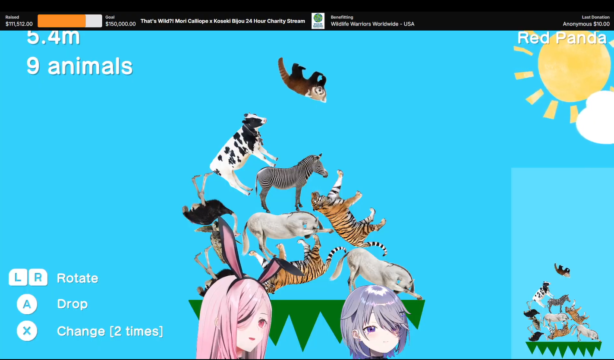
Task: Click the 'Rotate' label
Action: coord(78,278)
